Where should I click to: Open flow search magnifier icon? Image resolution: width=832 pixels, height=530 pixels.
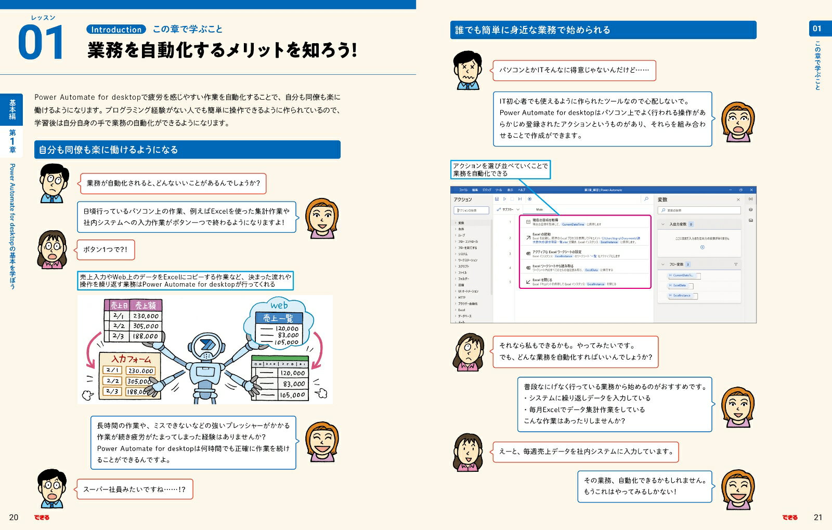click(646, 199)
